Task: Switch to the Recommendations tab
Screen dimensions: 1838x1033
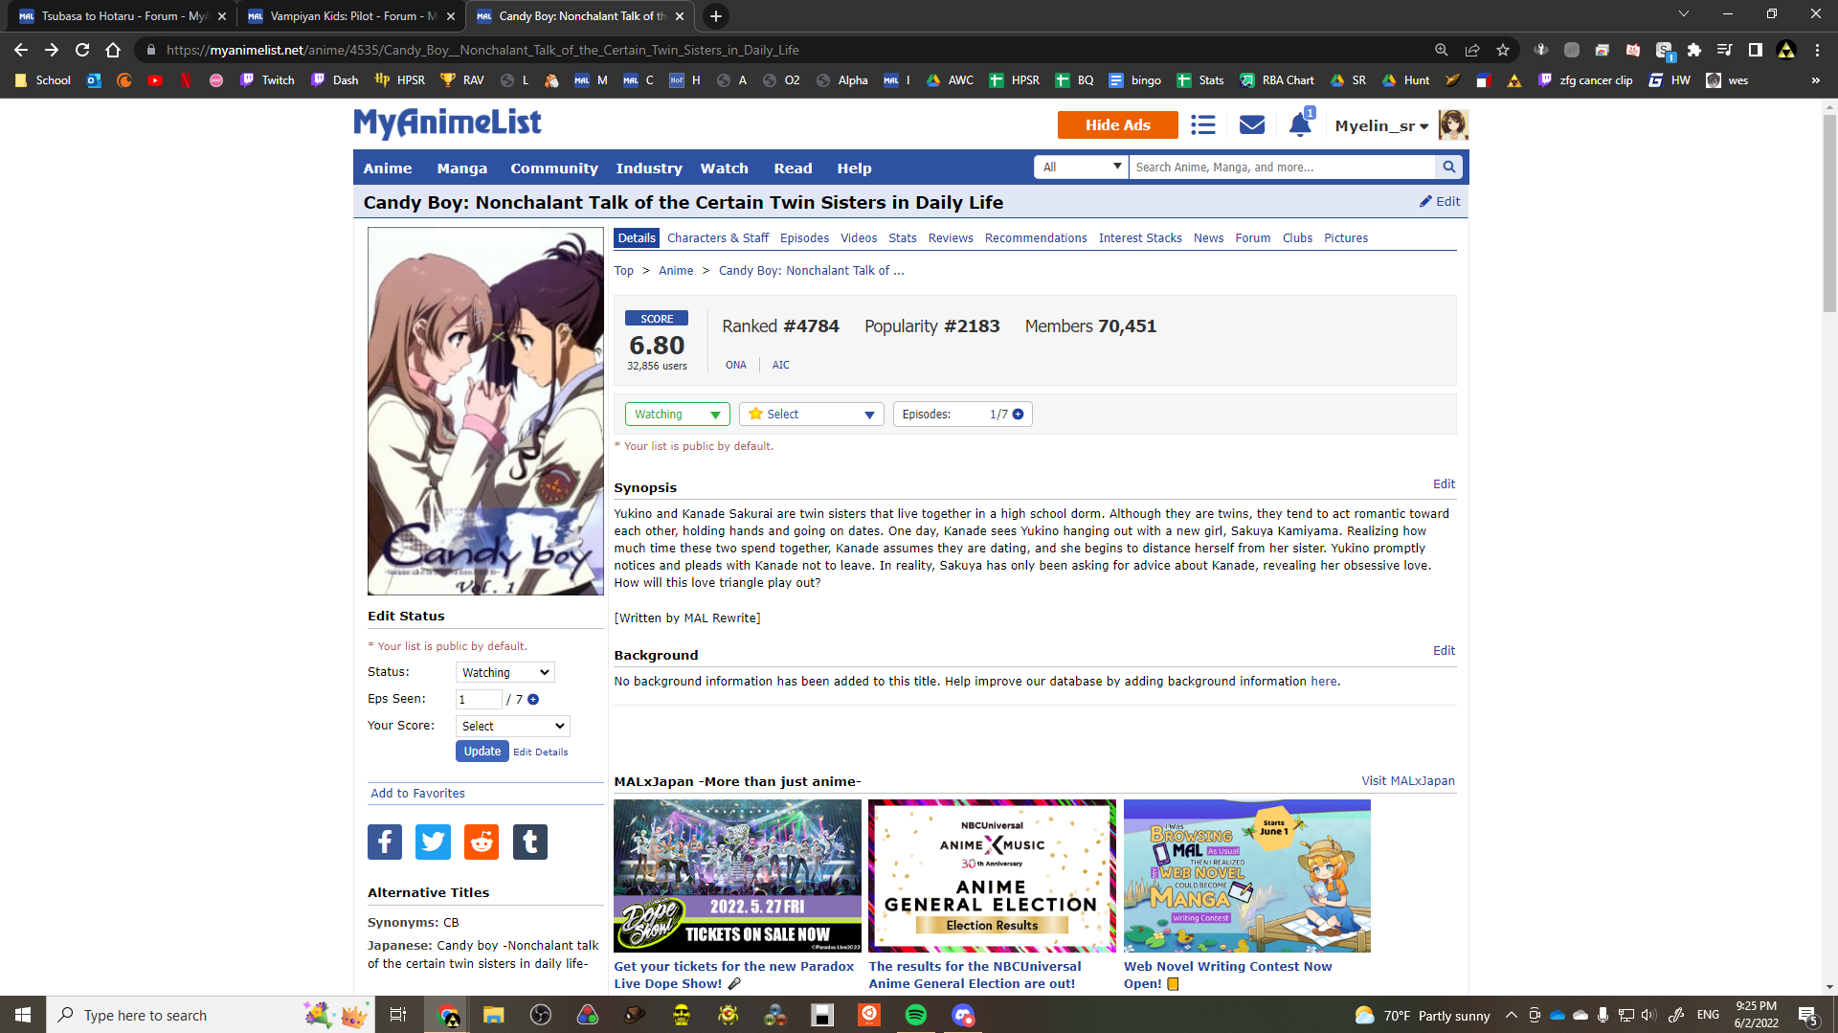Action: 1036,238
